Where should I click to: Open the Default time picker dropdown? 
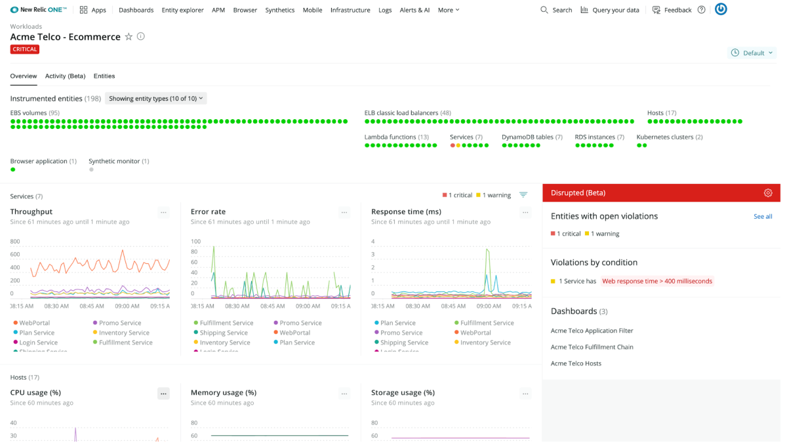[x=752, y=52]
